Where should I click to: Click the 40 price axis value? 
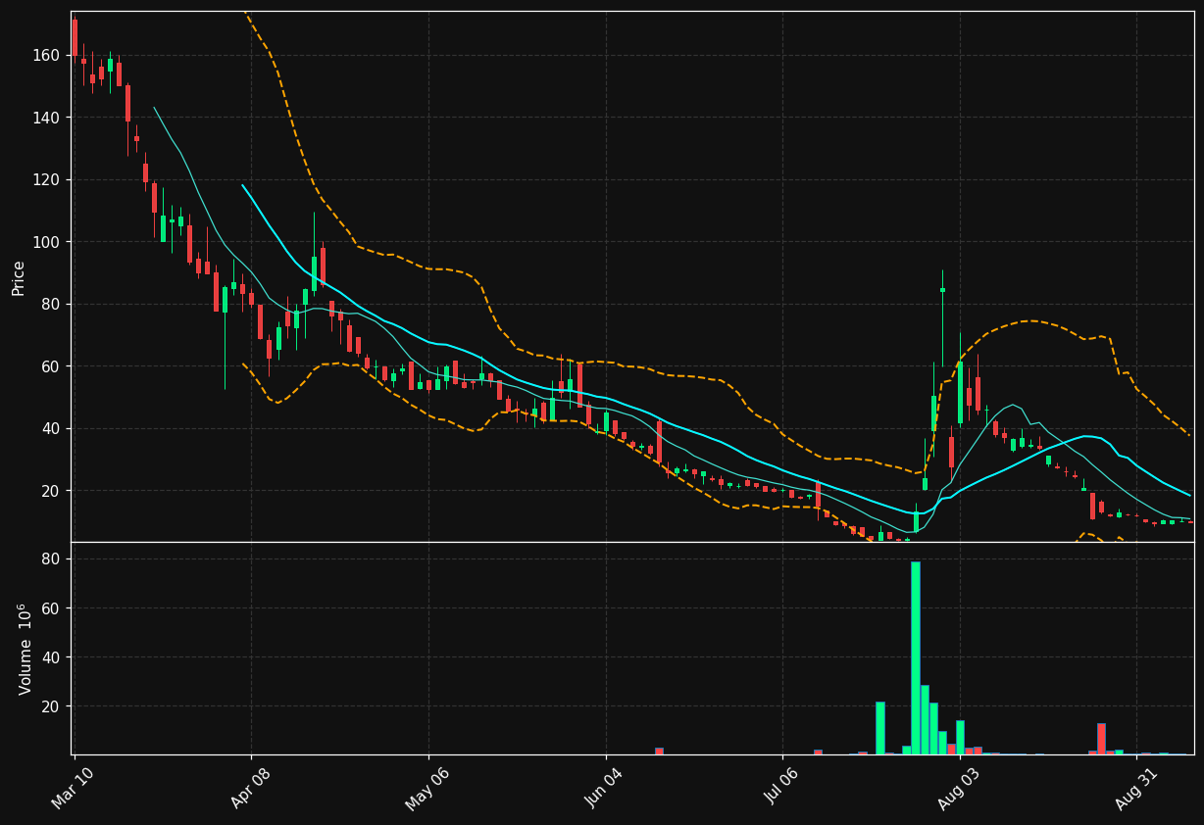tap(49, 428)
